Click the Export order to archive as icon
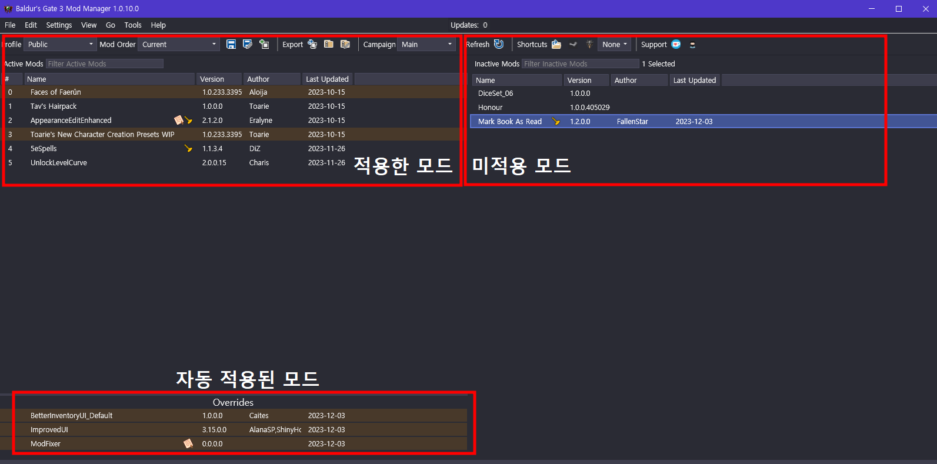 (345, 44)
